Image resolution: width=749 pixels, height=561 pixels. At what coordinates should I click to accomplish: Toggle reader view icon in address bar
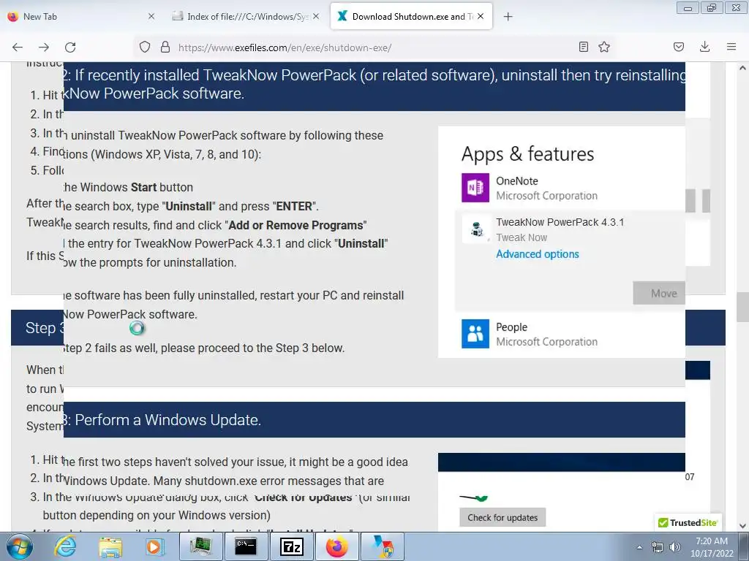tap(583, 47)
